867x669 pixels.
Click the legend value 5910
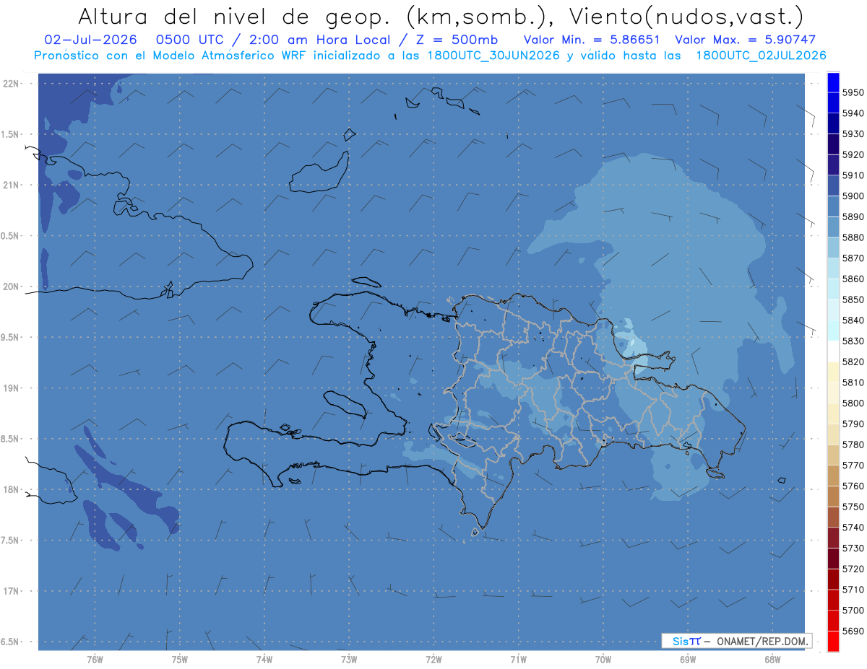[853, 175]
